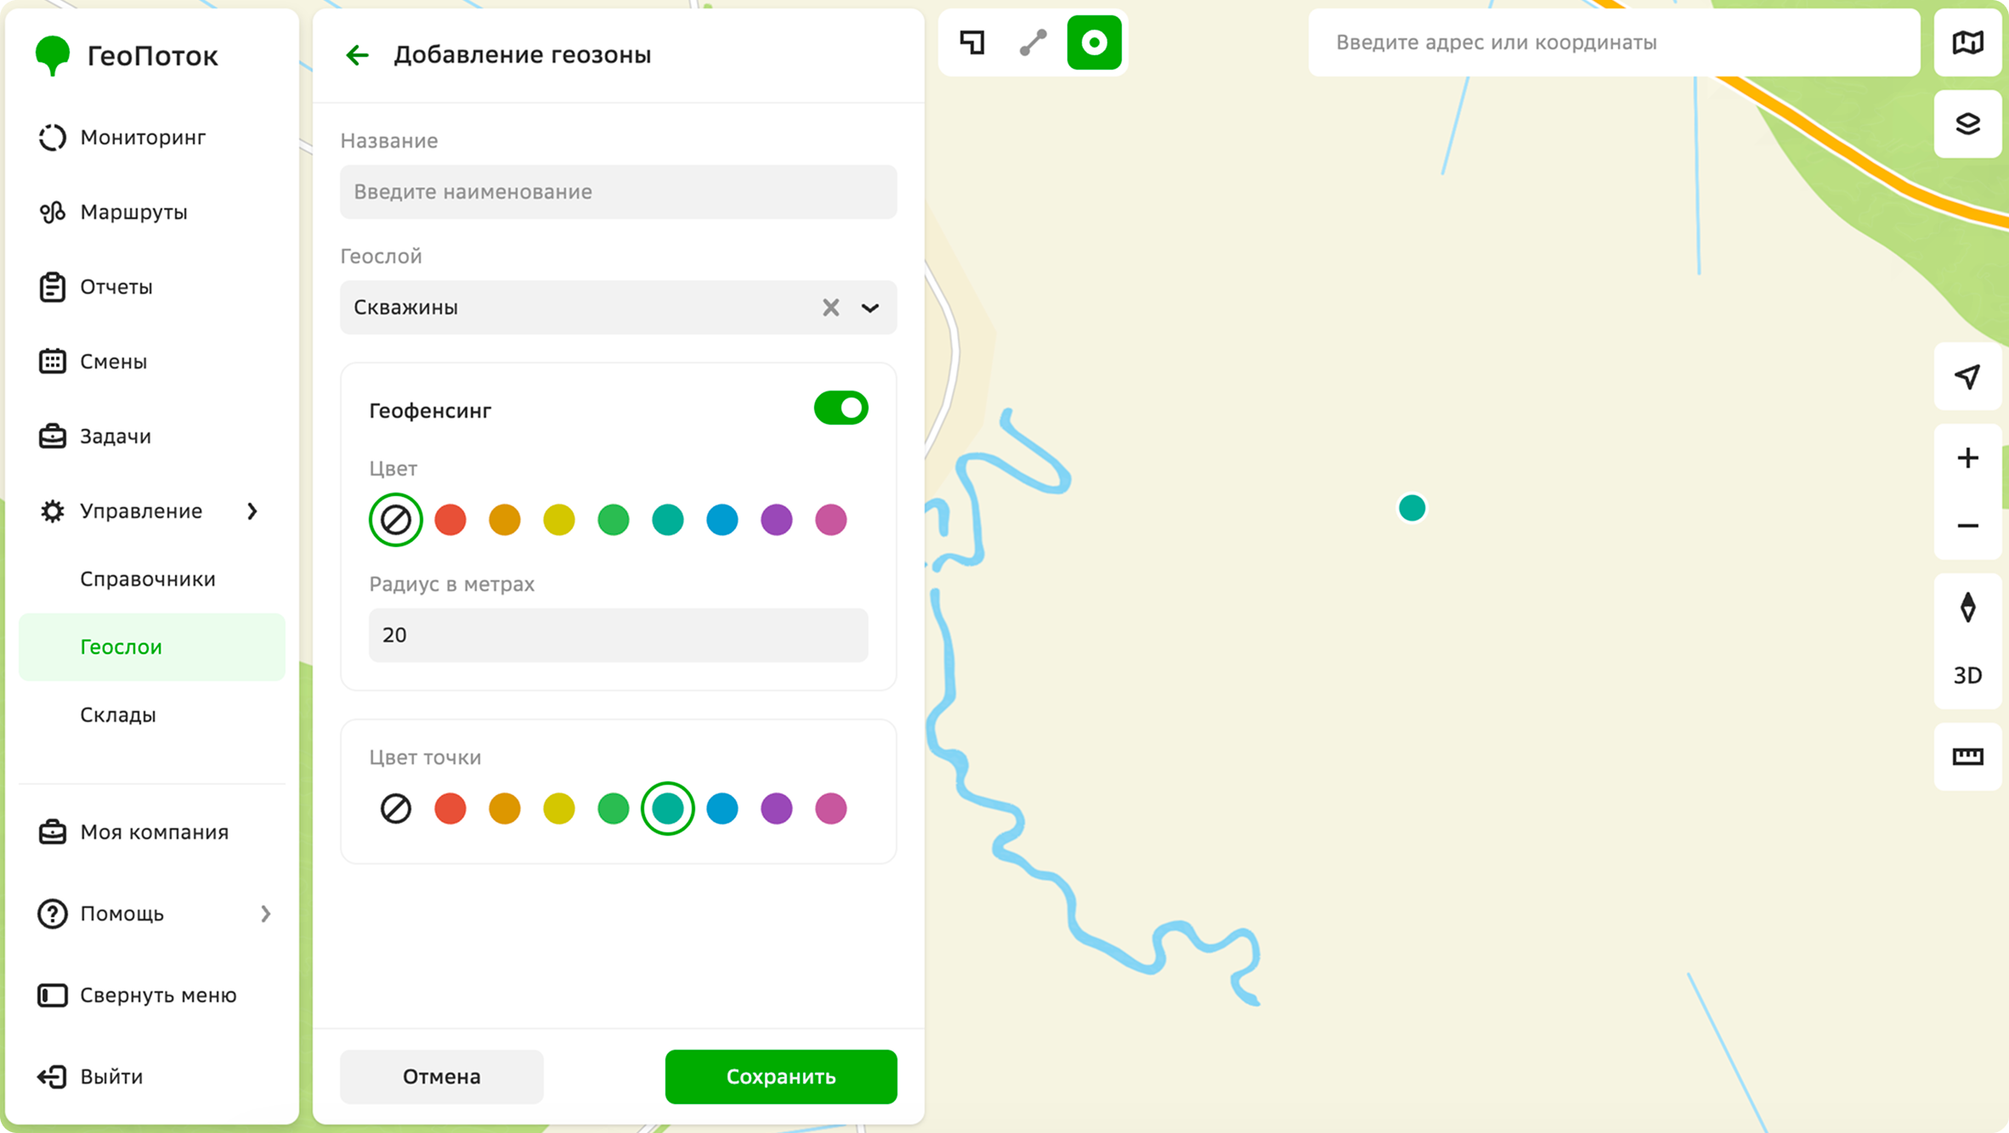This screenshot has height=1133, width=2009.
Task: Select the line drawing tool
Action: 1033,42
